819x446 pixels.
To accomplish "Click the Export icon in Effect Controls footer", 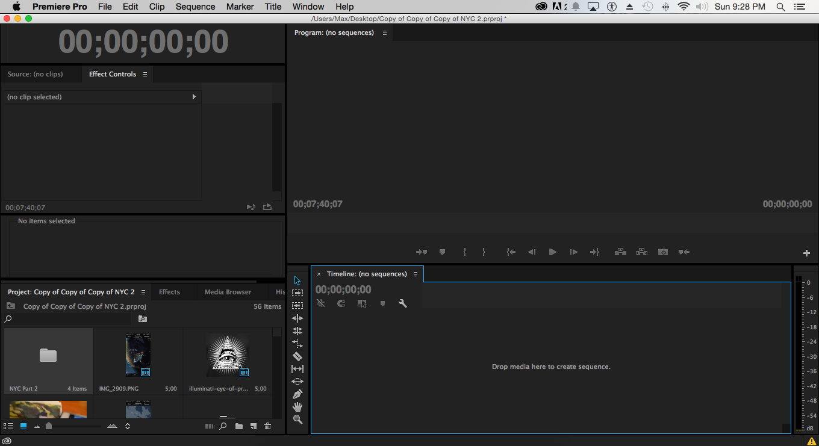I will pos(267,207).
